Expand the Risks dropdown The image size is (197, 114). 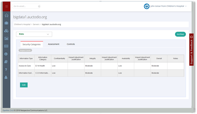(x=34, y=34)
